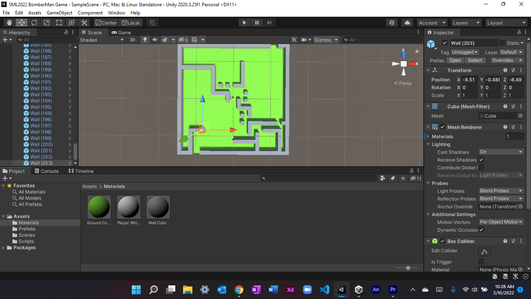This screenshot has height=299, width=531.
Task: Toggle scene grid visibility
Action: pos(194,40)
